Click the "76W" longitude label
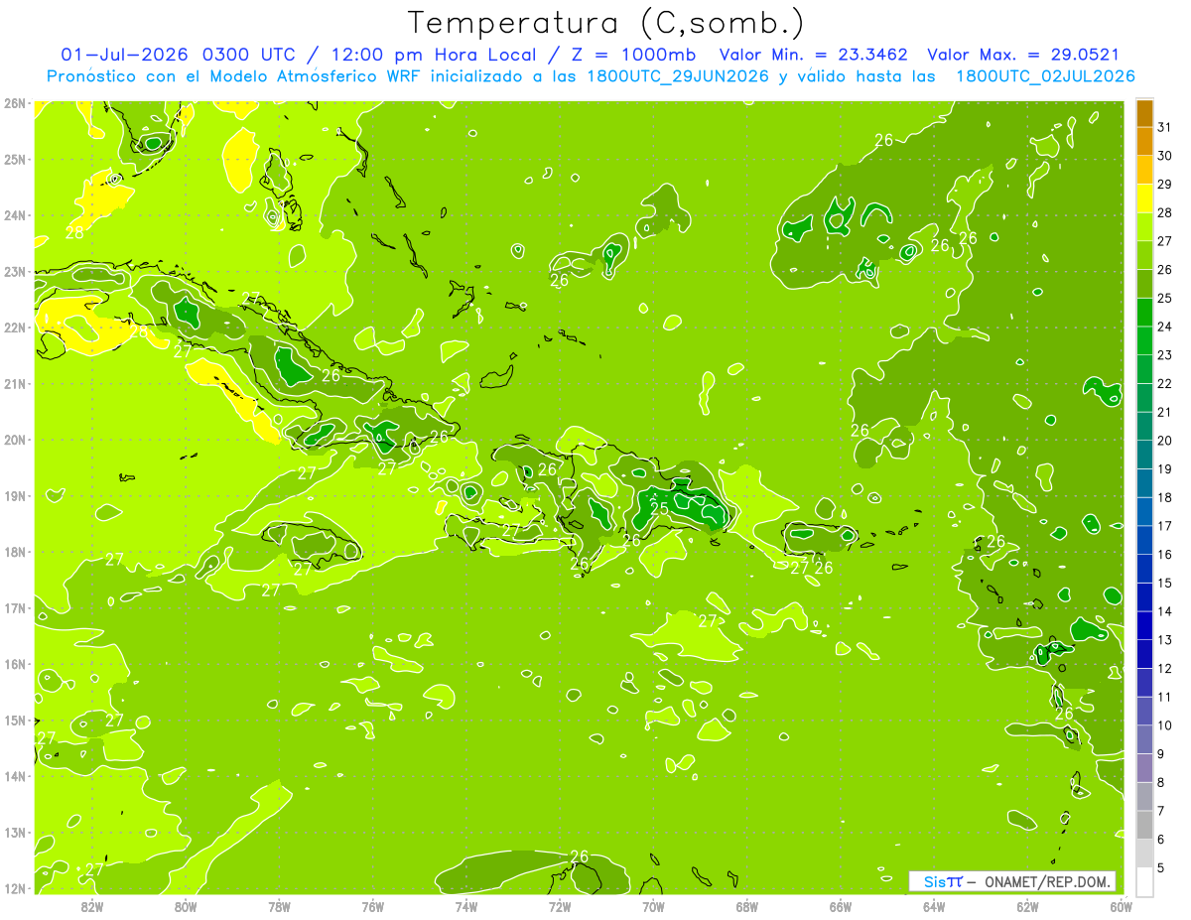 [372, 906]
